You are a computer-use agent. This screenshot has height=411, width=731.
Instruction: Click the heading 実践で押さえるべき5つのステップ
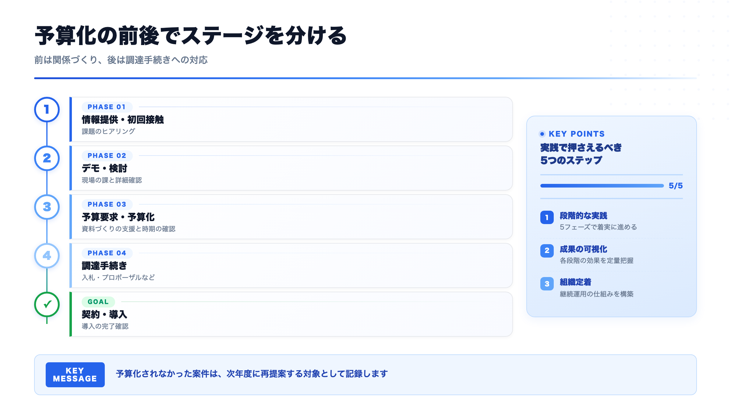581,154
